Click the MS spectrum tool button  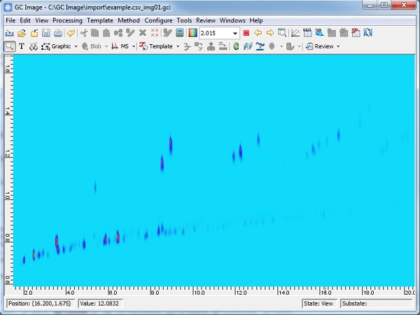pos(120,46)
